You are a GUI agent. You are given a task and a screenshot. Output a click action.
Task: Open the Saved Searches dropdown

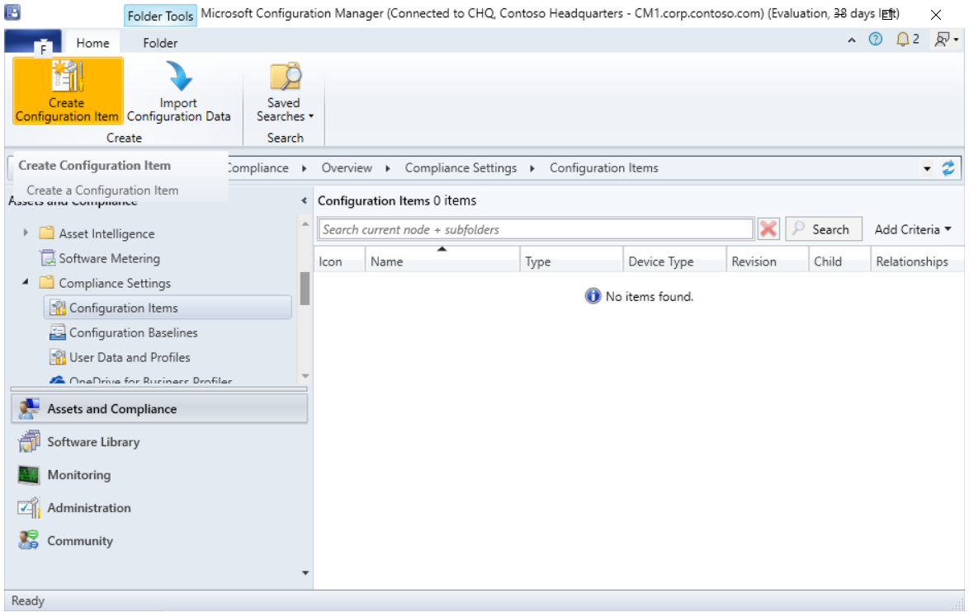tap(285, 91)
